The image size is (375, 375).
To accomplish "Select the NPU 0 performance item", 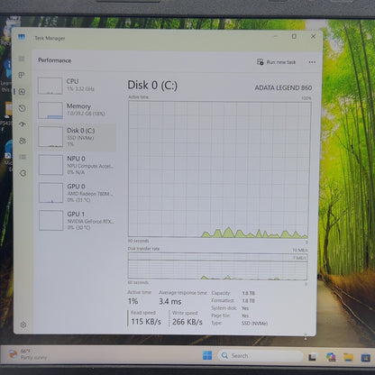I will (x=77, y=165).
